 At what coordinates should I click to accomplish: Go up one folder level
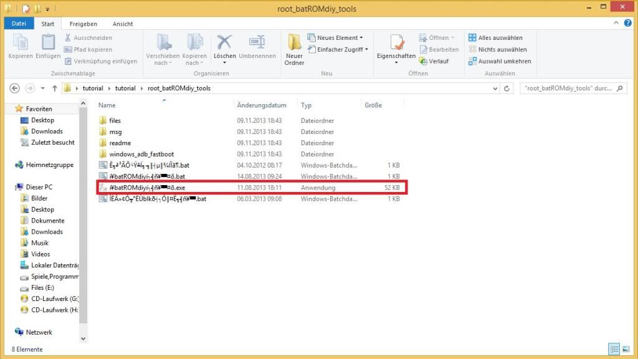coord(55,89)
